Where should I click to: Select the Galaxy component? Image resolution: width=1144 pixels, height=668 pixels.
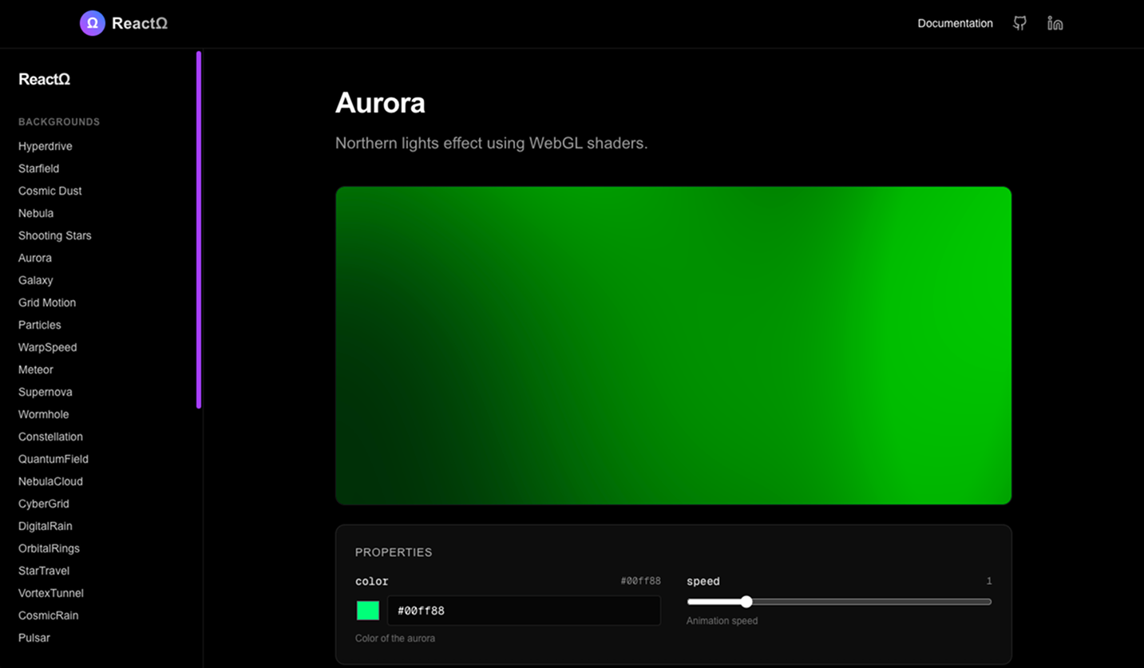35,280
